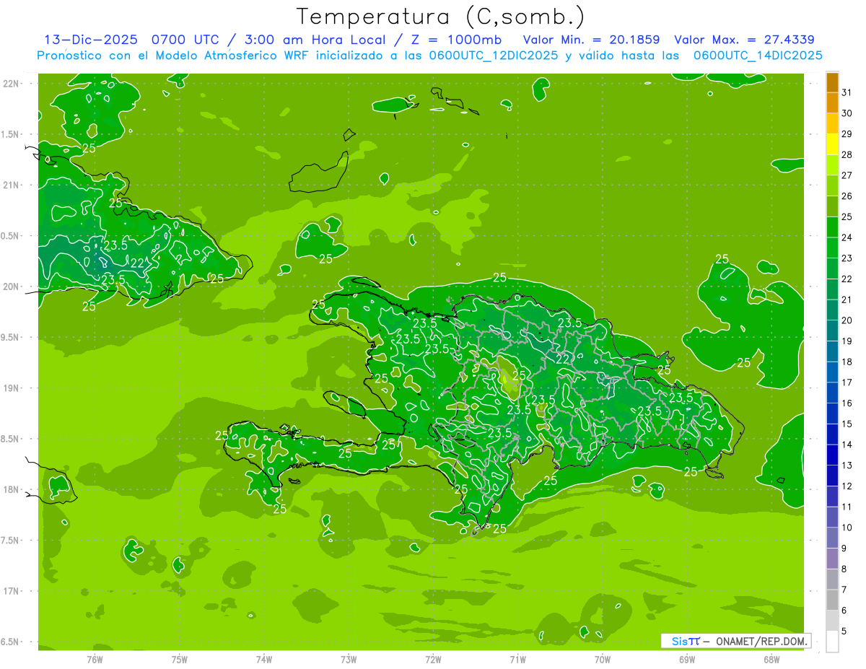The height and width of the screenshot is (669, 866).
Task: Click the "0600UTC_12DIC2025" initialization time
Action: click(494, 56)
